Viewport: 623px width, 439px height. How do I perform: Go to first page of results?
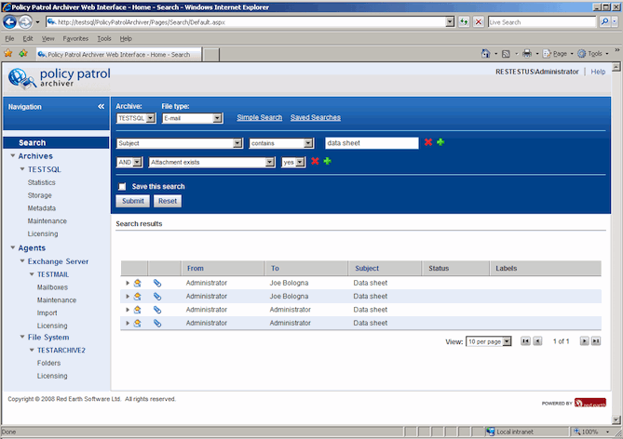(525, 341)
